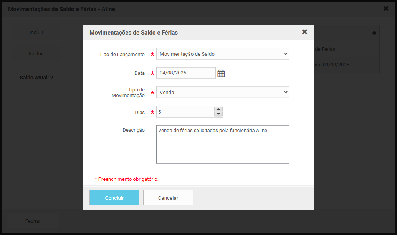
Task: Click the 'Saldo Atual: 2' label
Action: pos(36,78)
